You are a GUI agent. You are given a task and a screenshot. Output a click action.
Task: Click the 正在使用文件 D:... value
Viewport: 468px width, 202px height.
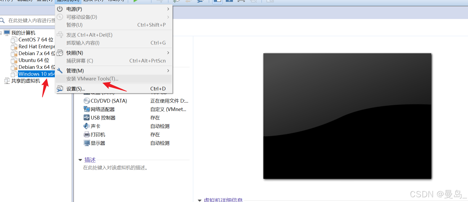169,101
